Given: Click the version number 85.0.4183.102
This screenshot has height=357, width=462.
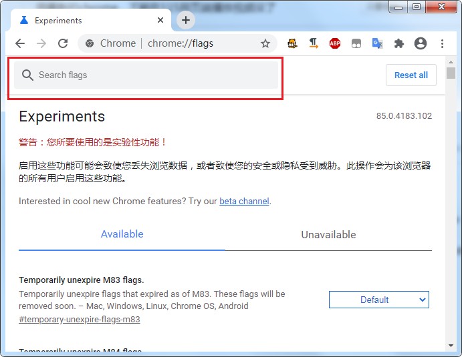Looking at the screenshot, I should click(x=404, y=116).
